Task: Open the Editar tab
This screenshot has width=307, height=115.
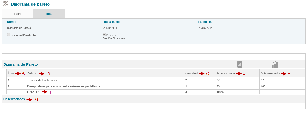Action: (x=49, y=14)
